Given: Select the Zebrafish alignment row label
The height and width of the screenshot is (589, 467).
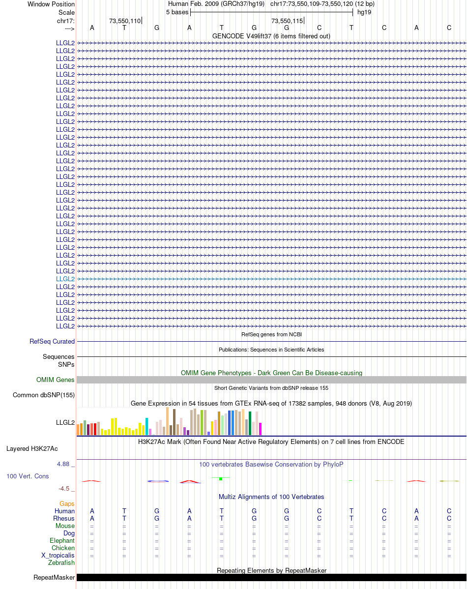Looking at the screenshot, I should 61,563.
